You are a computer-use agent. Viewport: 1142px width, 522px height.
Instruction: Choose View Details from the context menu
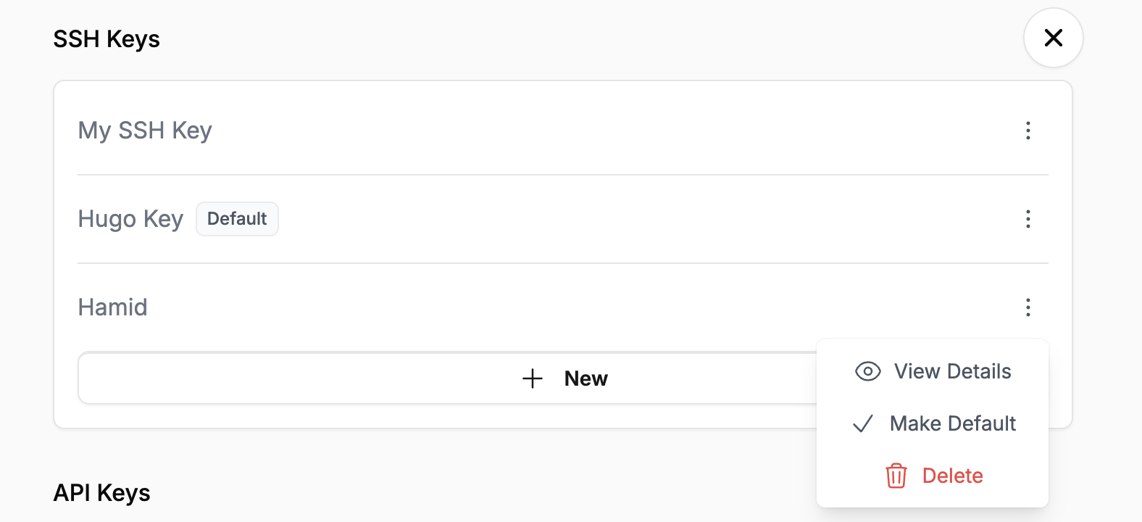pyautogui.click(x=952, y=371)
